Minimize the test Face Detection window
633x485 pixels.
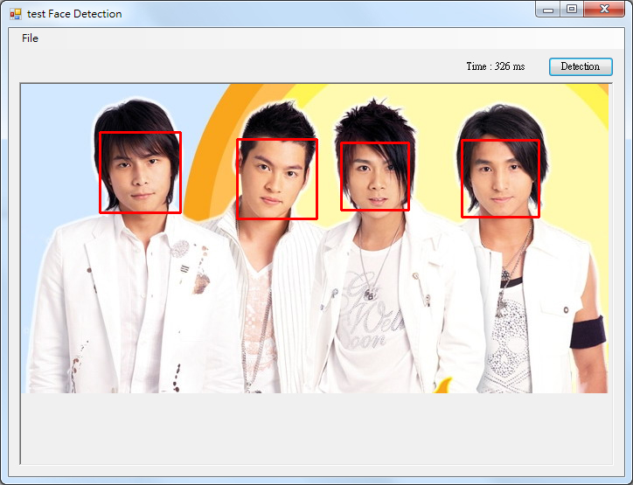(548, 10)
